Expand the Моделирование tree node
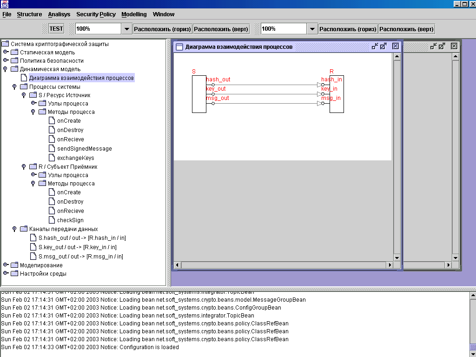476x357 pixels. click(x=6, y=265)
